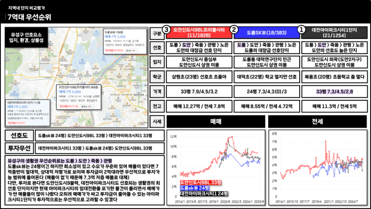
Task: Click the 상원초(23명) 선호초 초품아 cell
Action: (x=199, y=77)
